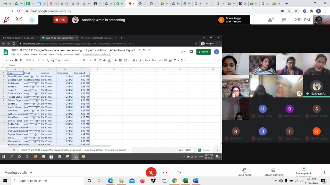Open Meet more options three-dot menu
330x185 pixels.
(324, 173)
